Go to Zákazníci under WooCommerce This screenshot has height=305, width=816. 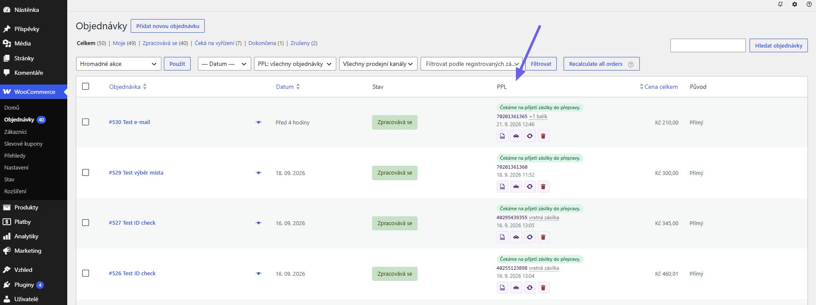15,132
